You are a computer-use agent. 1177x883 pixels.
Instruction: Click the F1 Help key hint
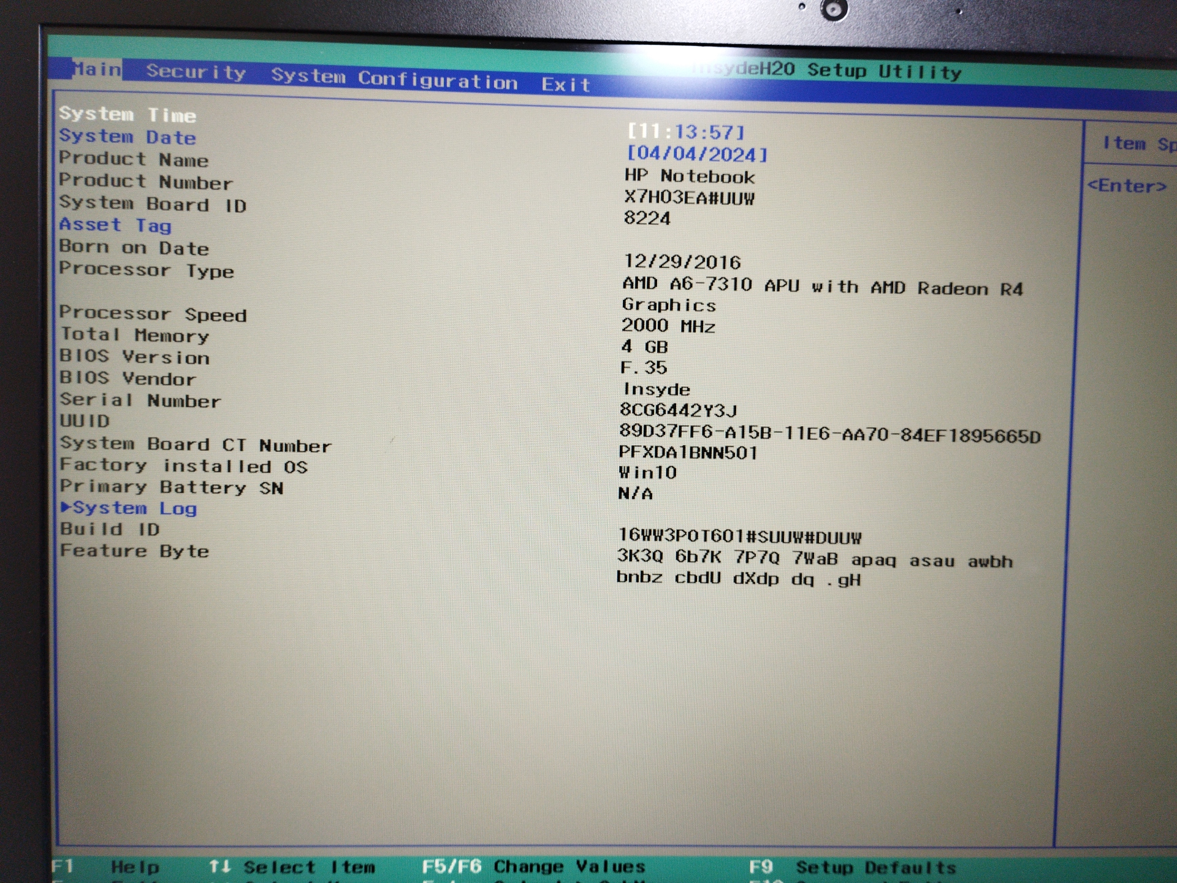tap(105, 866)
